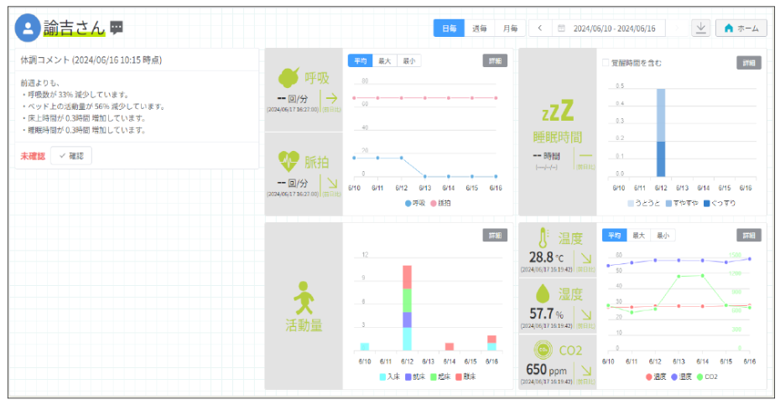Switch to the 月毎 monthly tab
The height and width of the screenshot is (405, 780).
pyautogui.click(x=508, y=28)
